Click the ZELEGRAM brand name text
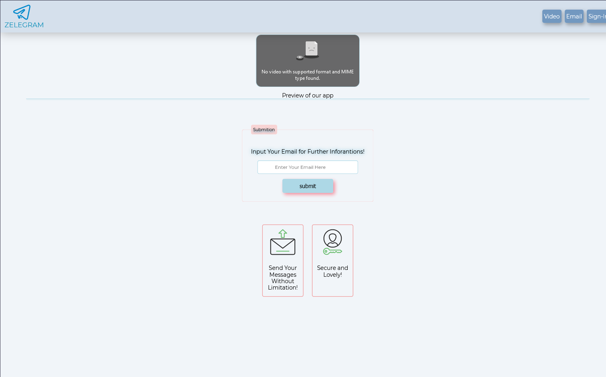The height and width of the screenshot is (377, 606). [x=24, y=25]
